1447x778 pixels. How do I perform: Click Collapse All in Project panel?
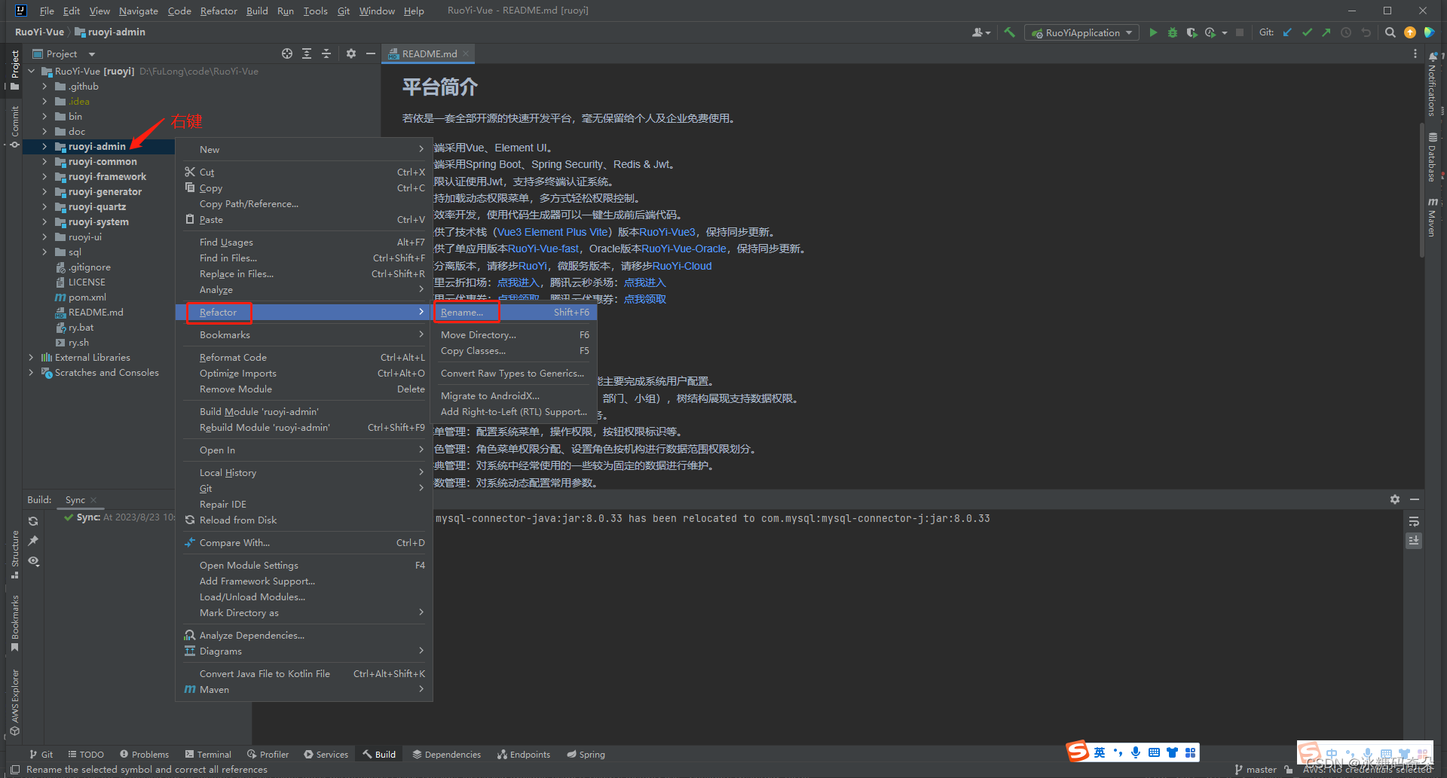pos(326,53)
